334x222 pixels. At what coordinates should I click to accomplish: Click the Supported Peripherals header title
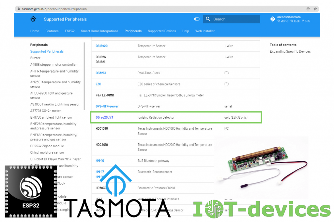[65, 19]
